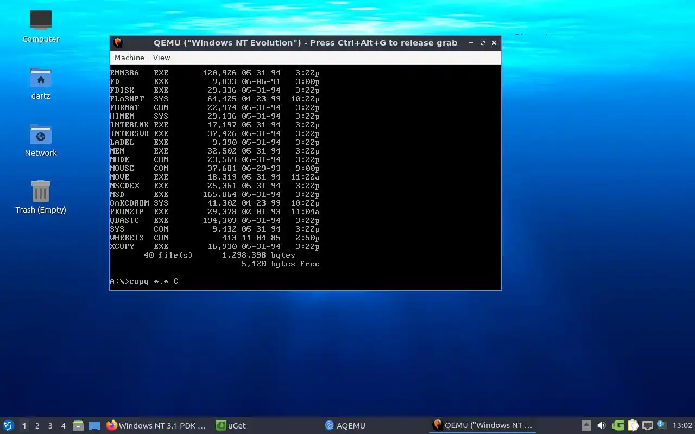Click the WHEREIS COM line
695x434 pixels.
(215, 238)
